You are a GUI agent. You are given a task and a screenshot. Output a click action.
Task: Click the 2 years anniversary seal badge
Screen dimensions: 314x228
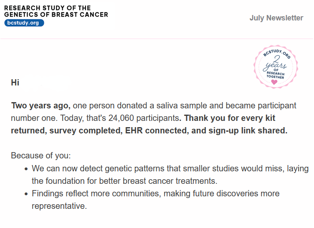276,67
